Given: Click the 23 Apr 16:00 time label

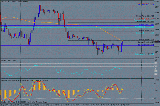Looking at the screenshot, I should (75, 105).
